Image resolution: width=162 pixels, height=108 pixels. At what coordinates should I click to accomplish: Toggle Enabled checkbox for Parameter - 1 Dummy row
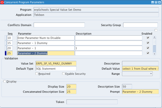[x=148, y=43]
